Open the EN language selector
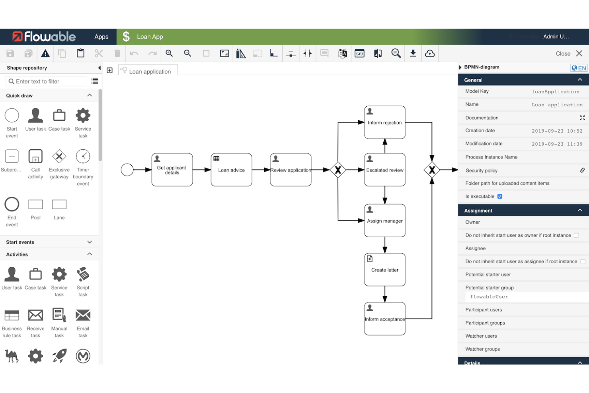Image resolution: width=589 pixels, height=393 pixels. point(579,68)
